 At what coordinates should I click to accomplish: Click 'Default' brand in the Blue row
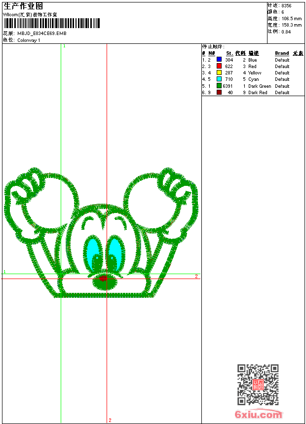282,60
